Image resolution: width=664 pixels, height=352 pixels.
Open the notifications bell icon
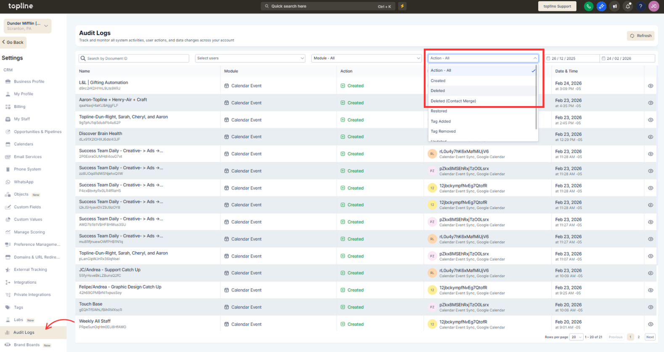pyautogui.click(x=627, y=6)
